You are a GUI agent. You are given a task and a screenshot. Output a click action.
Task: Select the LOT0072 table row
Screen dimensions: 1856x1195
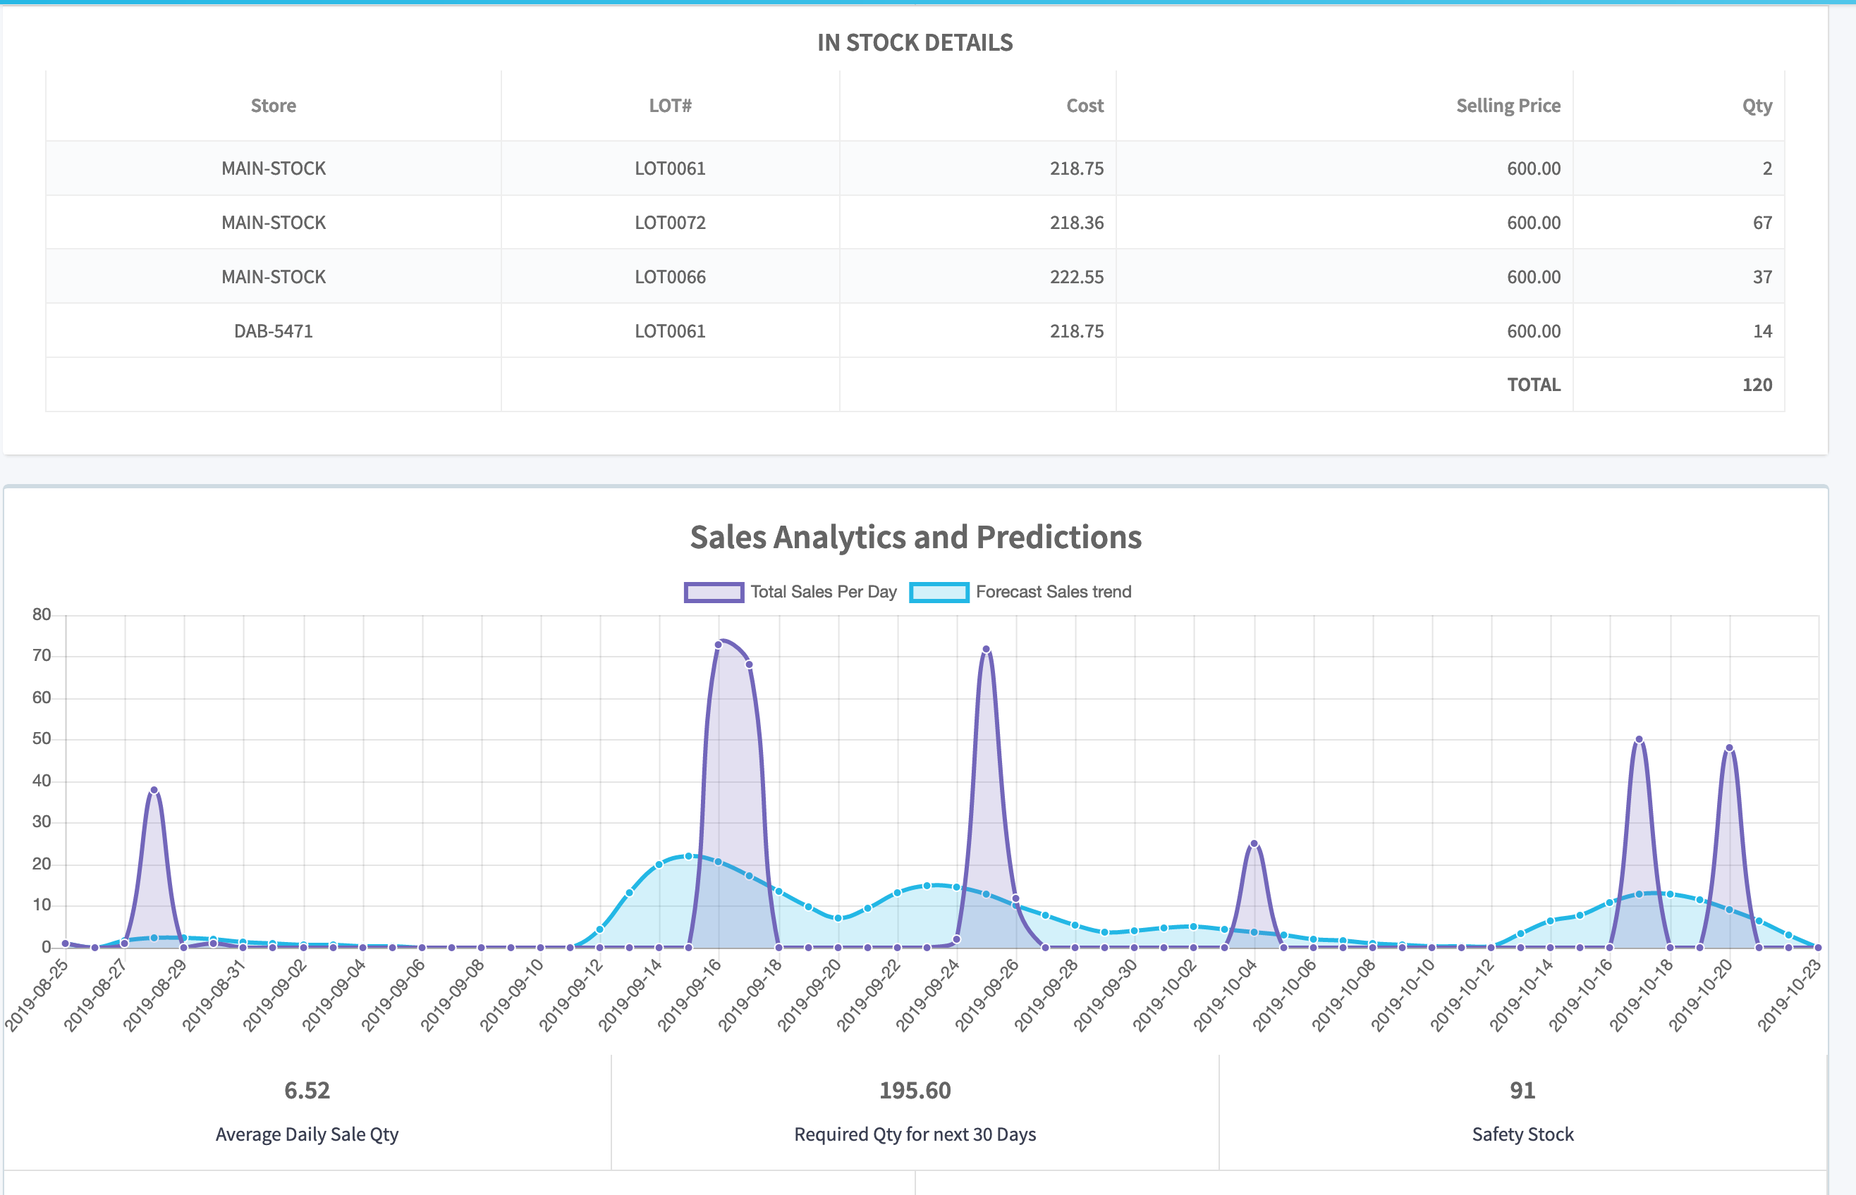pyautogui.click(x=670, y=223)
